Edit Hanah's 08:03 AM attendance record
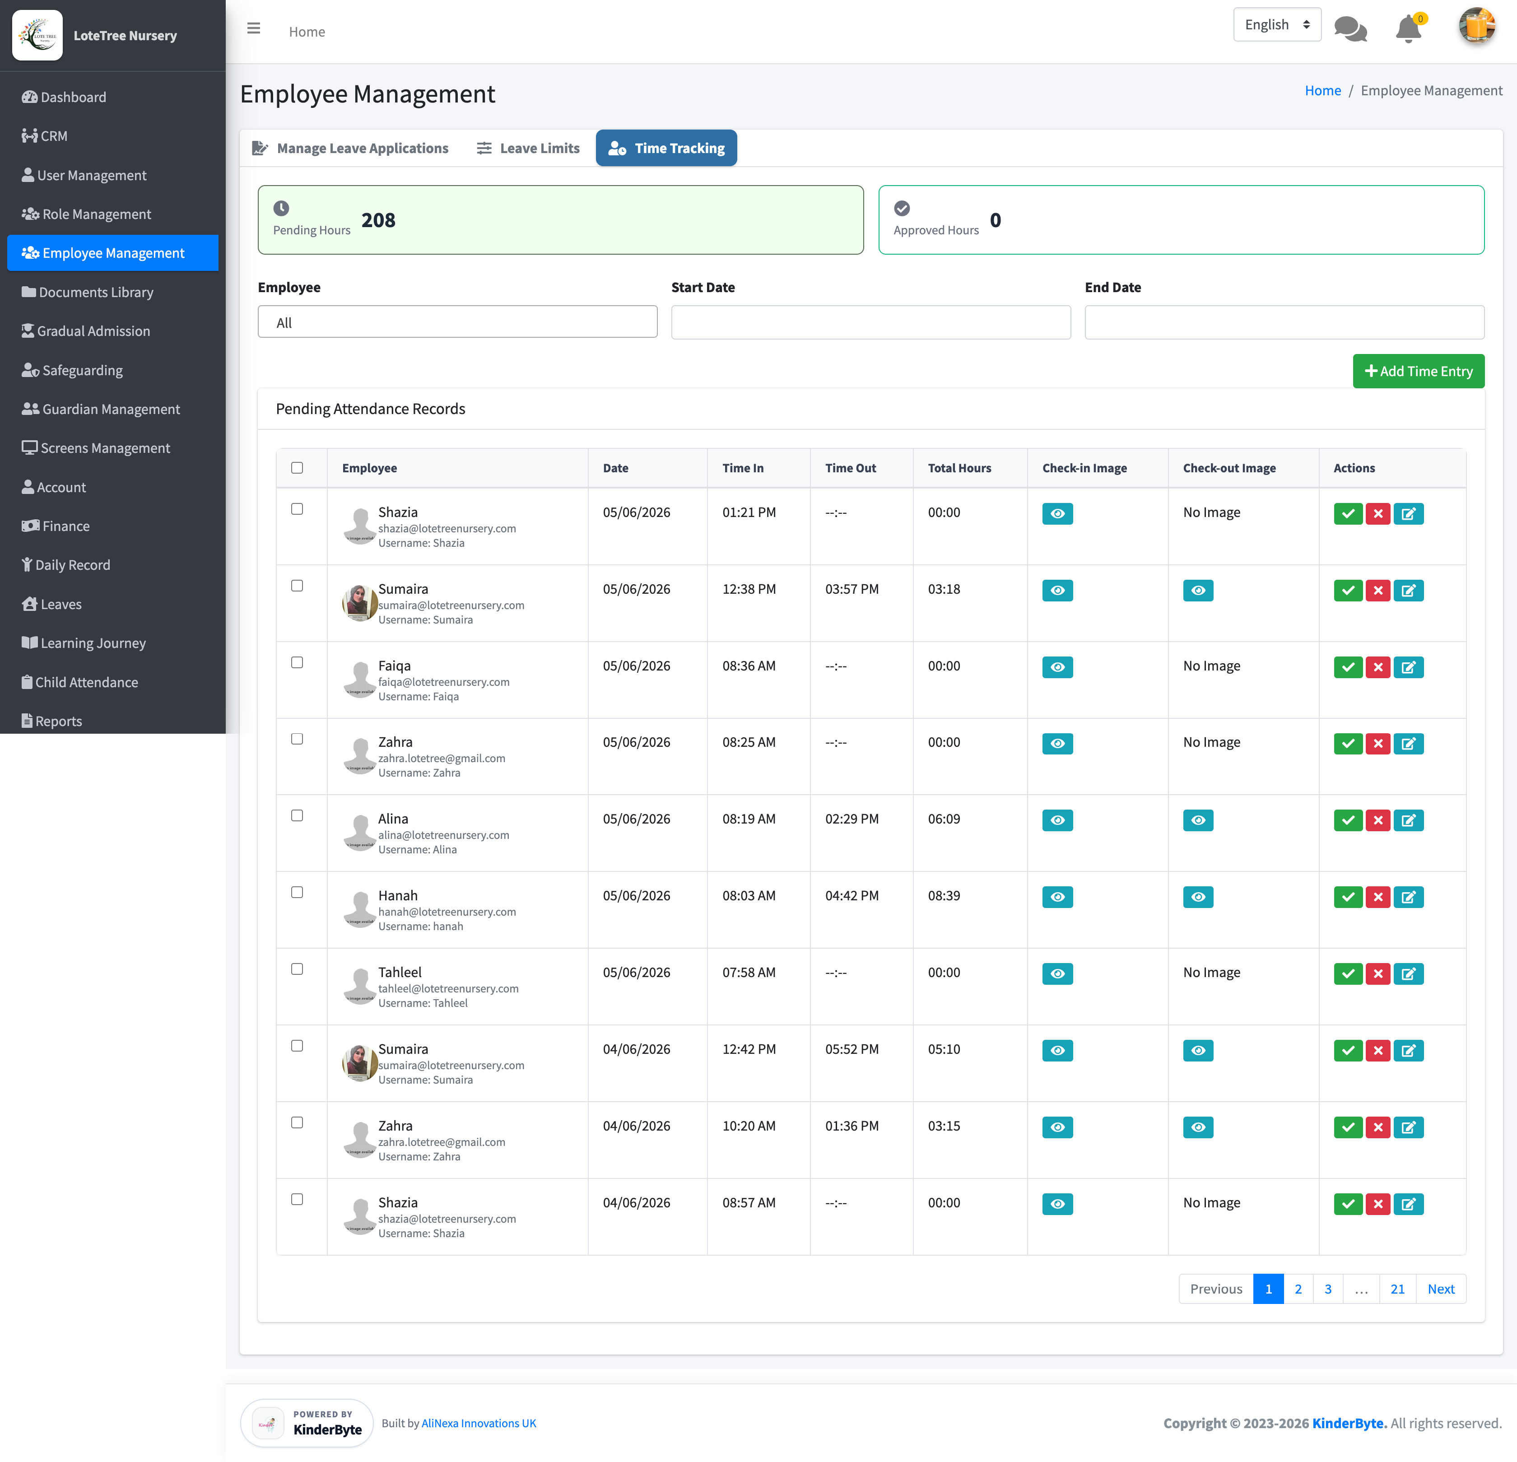 tap(1408, 897)
